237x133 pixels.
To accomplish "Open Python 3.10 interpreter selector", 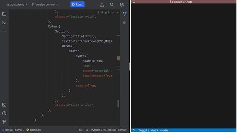I will coord(108,130).
